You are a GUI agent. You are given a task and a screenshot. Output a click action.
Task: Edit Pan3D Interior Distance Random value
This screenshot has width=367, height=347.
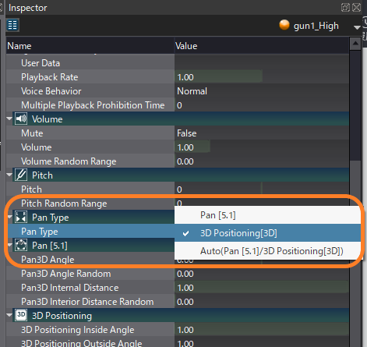coord(262,302)
